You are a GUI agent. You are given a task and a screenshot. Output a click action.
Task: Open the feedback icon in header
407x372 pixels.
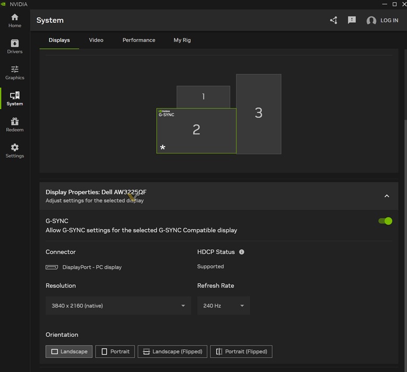tap(352, 20)
